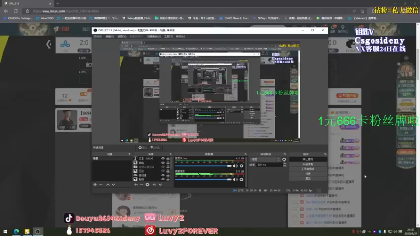The image size is (420, 236).
Task: Open the transition properties gear icon
Action: click(x=284, y=159)
